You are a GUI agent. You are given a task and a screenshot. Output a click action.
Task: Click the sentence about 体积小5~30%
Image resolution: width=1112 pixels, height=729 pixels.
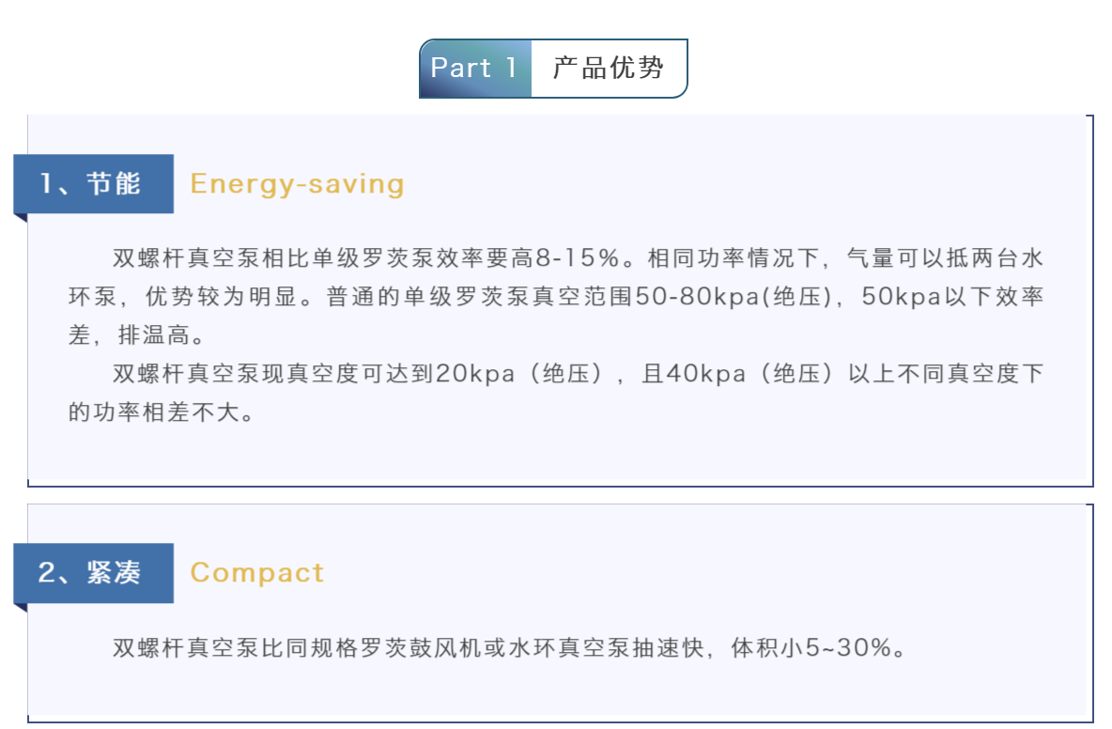(509, 647)
